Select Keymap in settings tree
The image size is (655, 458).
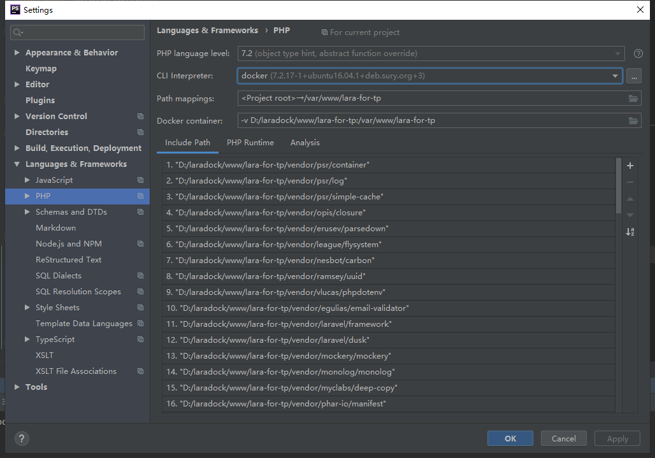pyautogui.click(x=41, y=68)
